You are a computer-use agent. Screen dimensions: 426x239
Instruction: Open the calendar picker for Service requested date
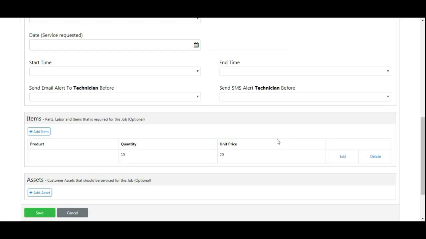(x=196, y=45)
